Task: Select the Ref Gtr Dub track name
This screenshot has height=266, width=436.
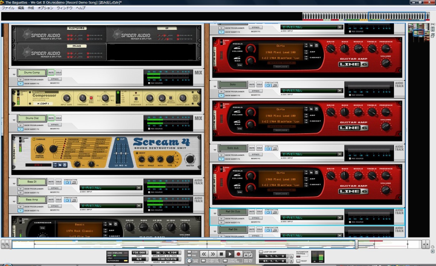Action: pos(233,212)
